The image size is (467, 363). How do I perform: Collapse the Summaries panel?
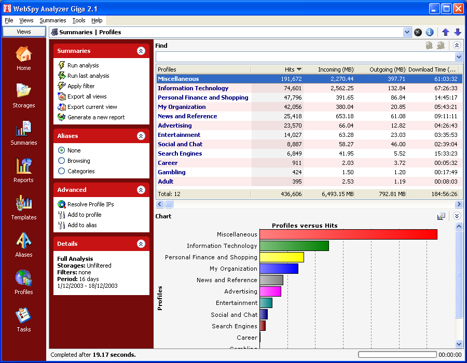click(x=141, y=51)
